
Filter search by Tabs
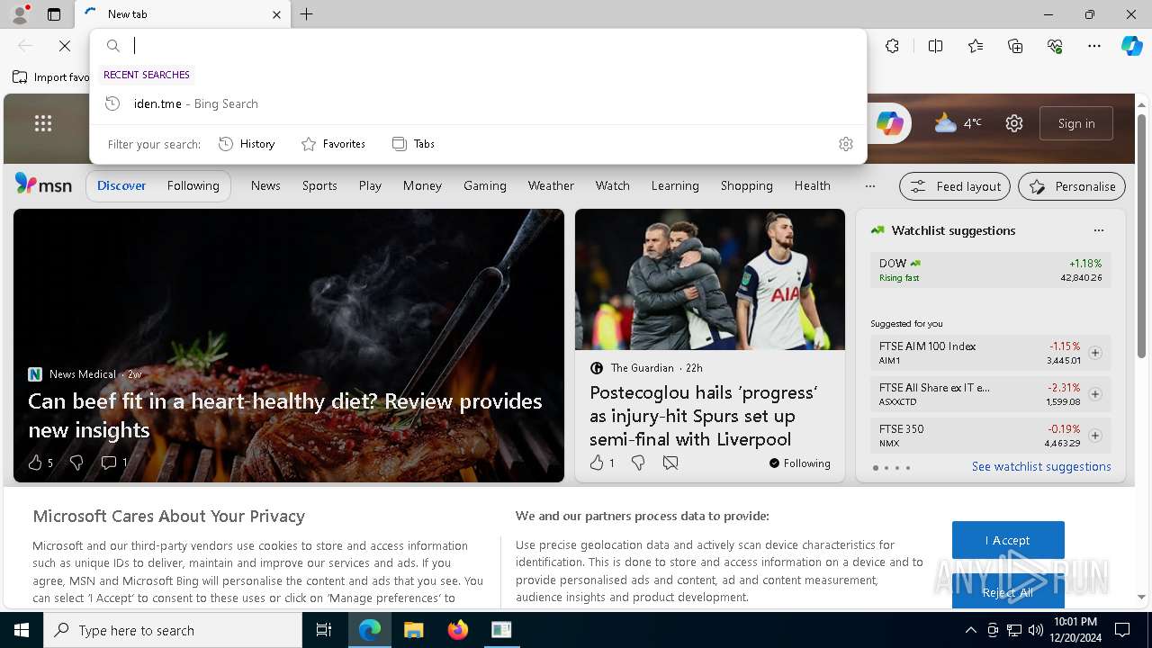pyautogui.click(x=413, y=144)
